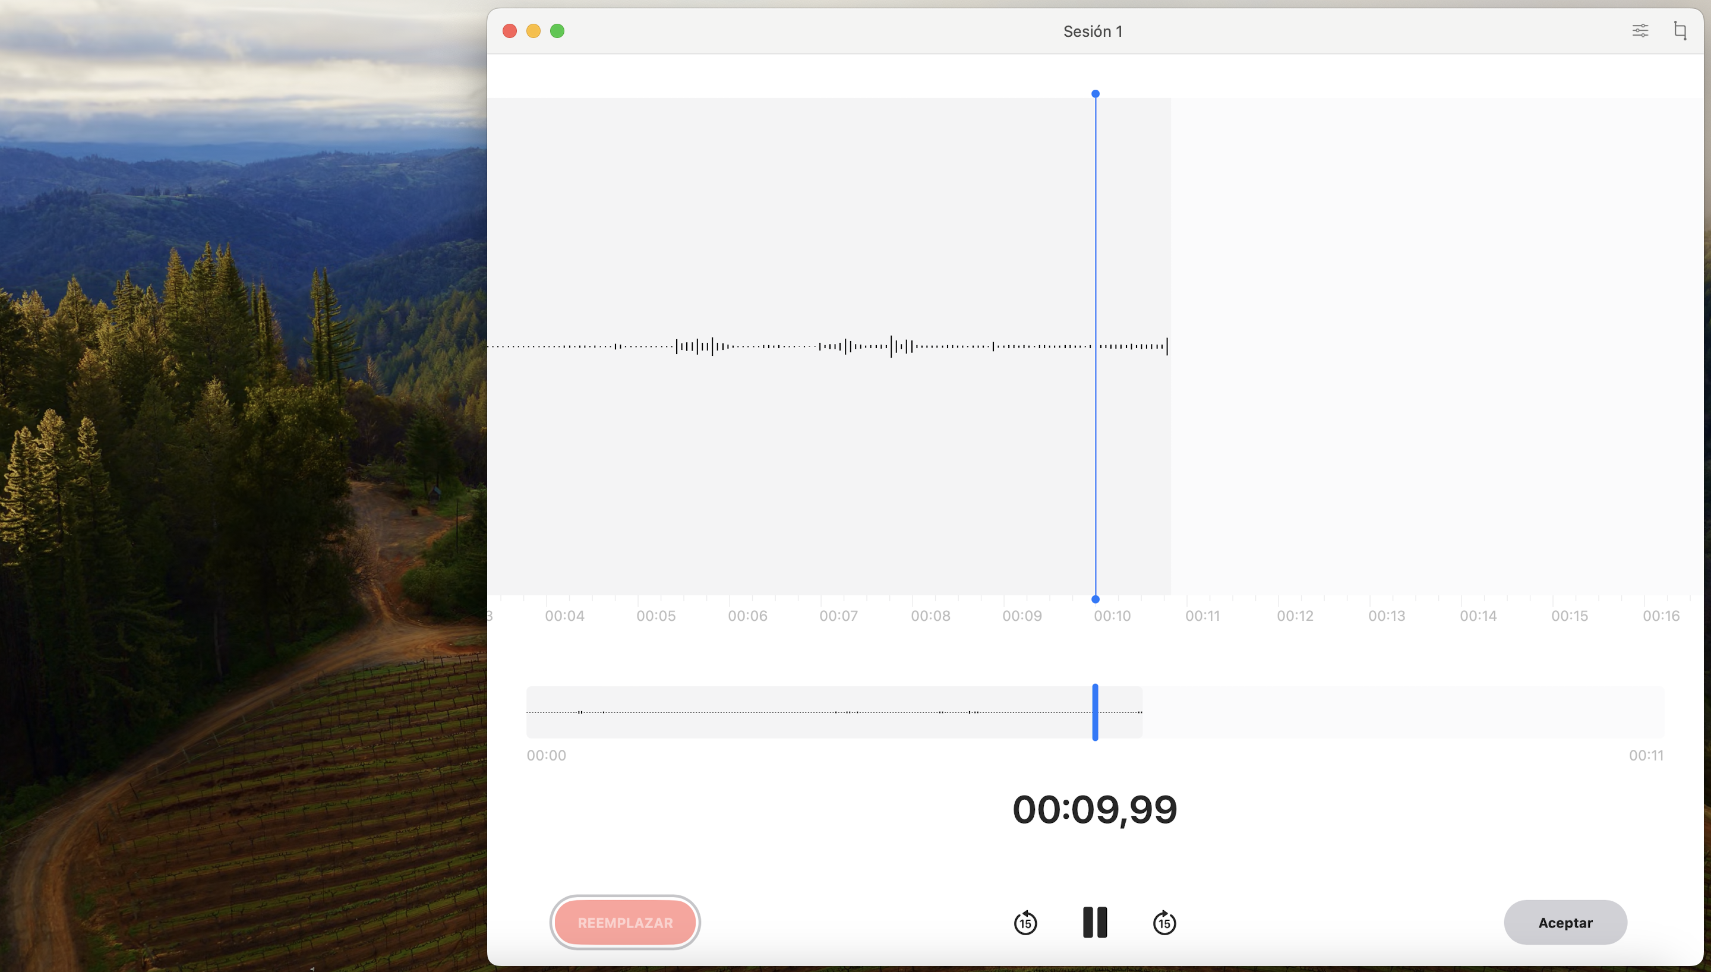Click the bottom handle of the playhead line

(1094, 599)
